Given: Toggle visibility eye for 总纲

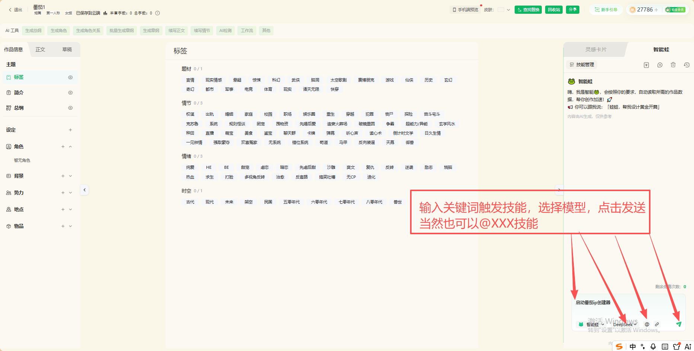Looking at the screenshot, I should click(70, 108).
